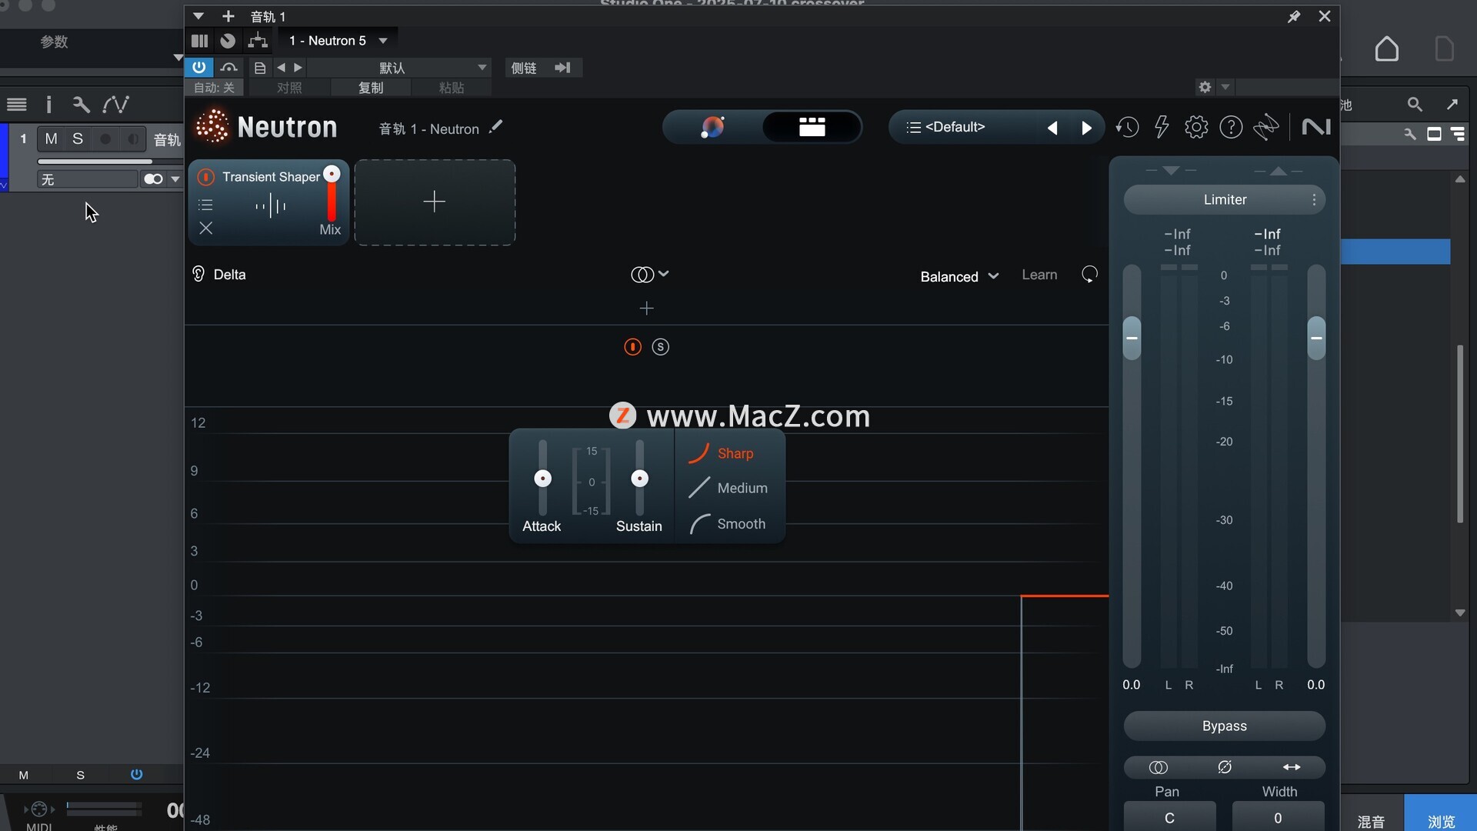Mute track 1 with M button

click(x=51, y=138)
